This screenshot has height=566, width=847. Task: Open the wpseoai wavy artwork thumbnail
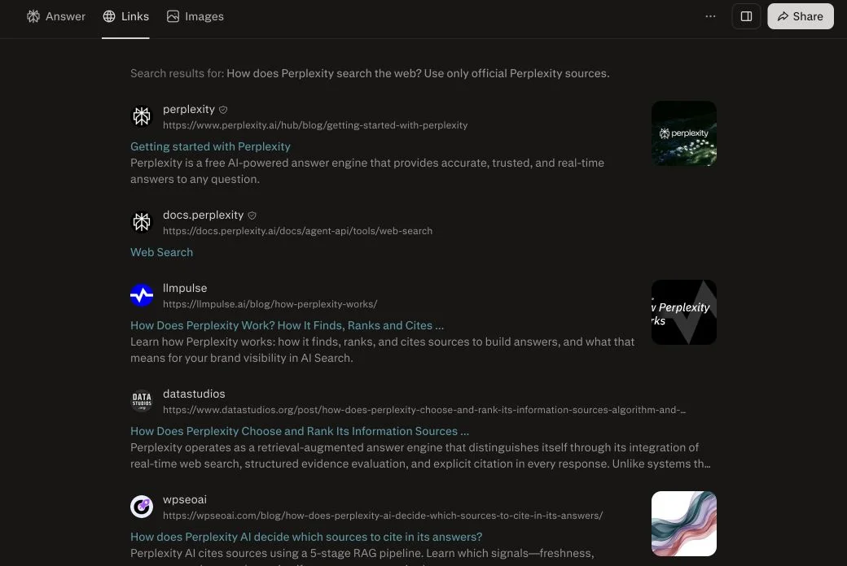684,524
